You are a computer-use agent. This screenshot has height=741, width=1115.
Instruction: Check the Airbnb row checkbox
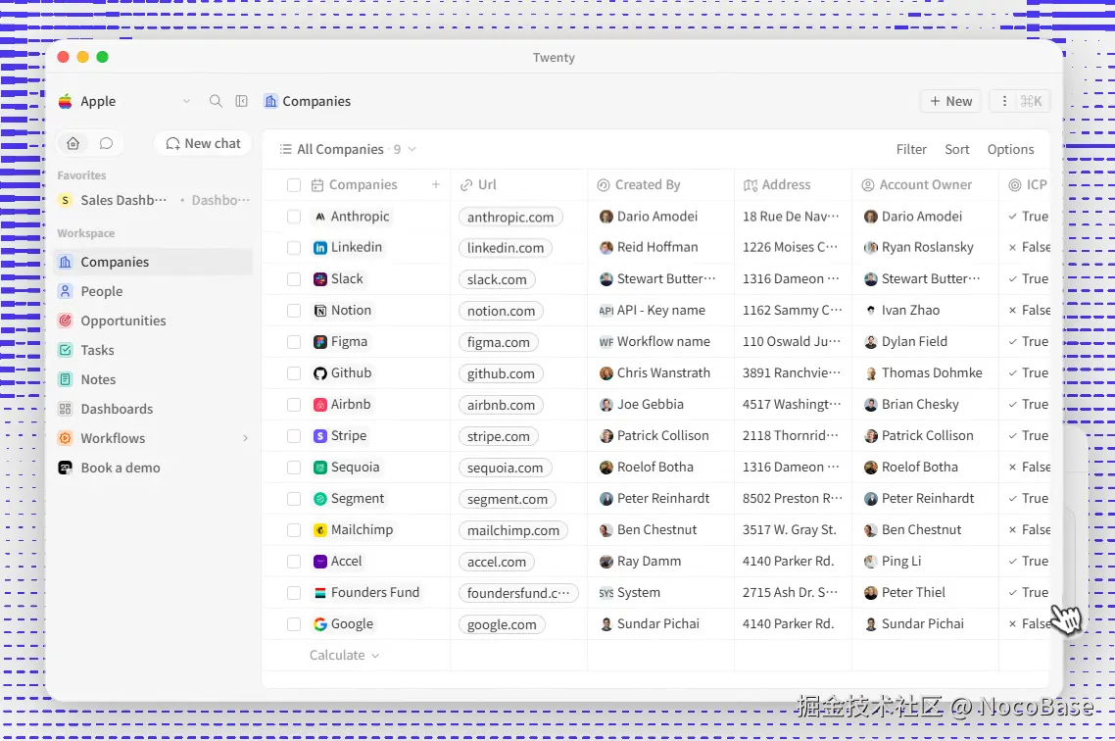294,404
